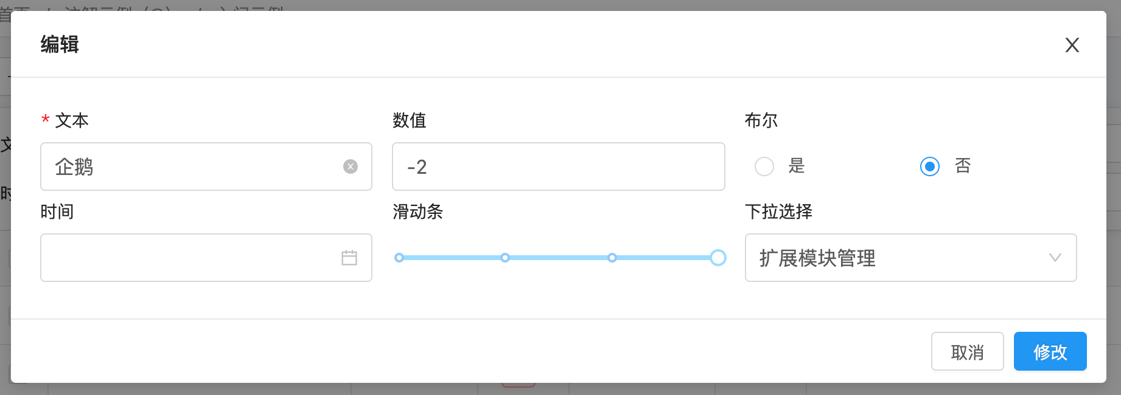
Task: Click the 滑动条 section label
Action: click(x=418, y=212)
